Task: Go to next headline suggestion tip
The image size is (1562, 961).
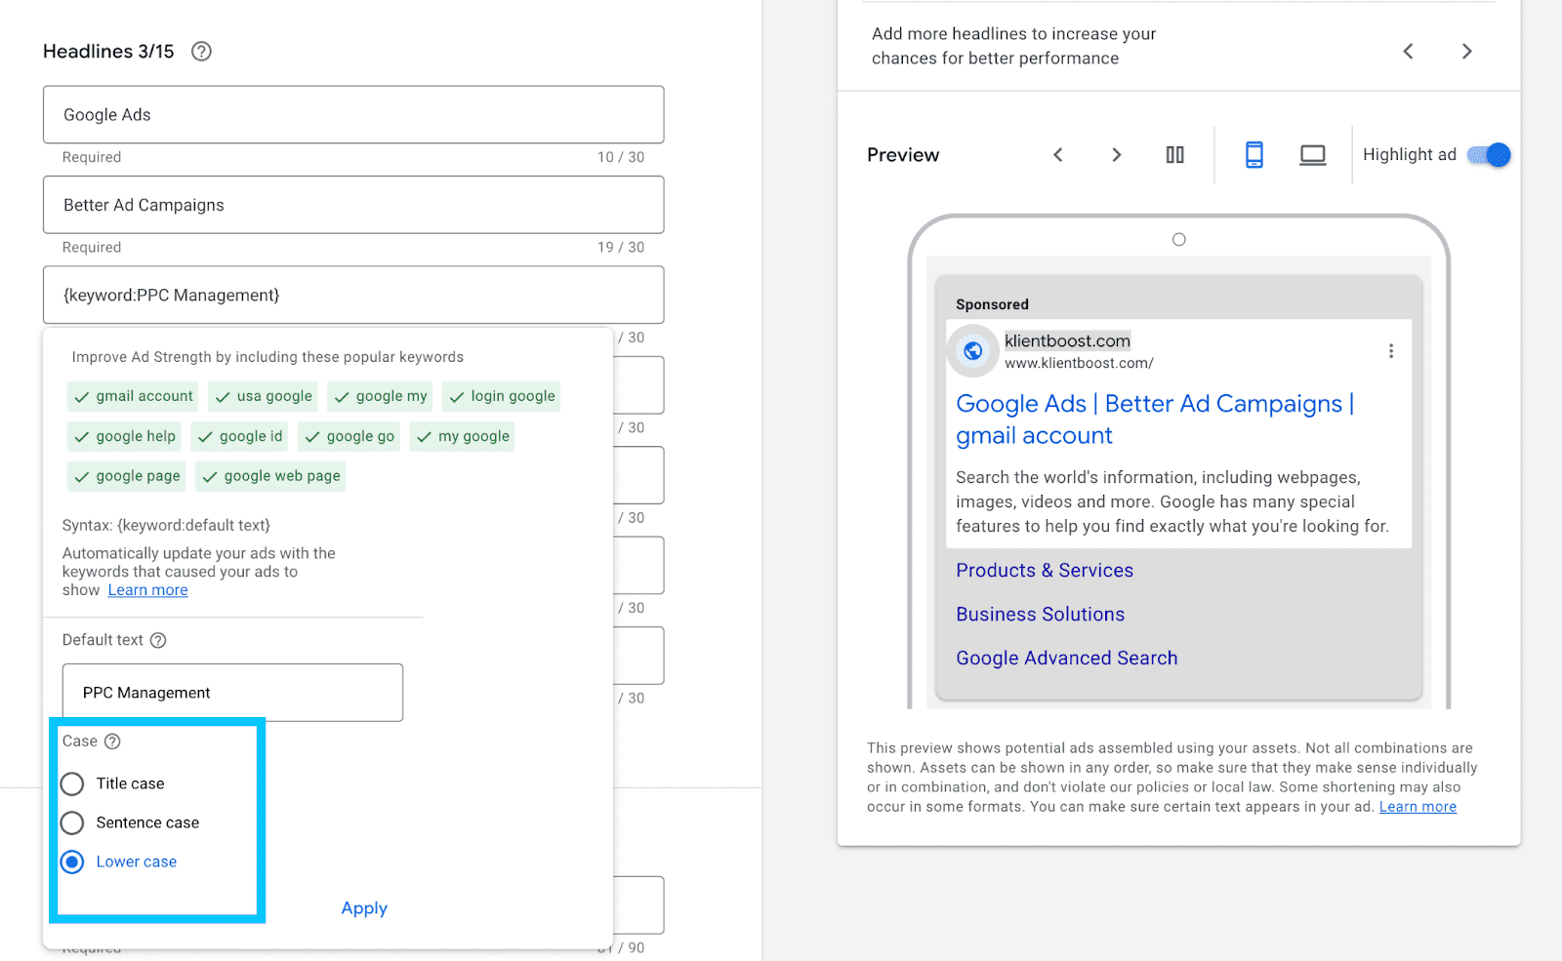Action: [x=1466, y=51]
